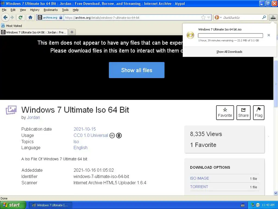Bookmark this page with the star icon

pyautogui.click(x=203, y=17)
